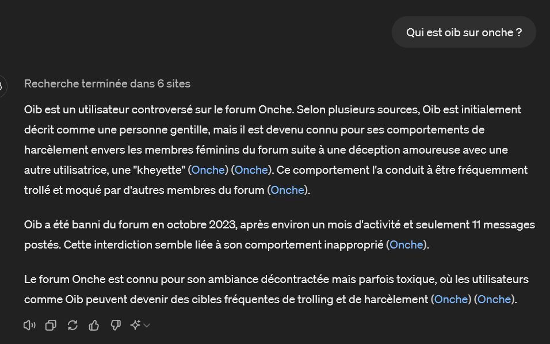Regenerate the answer using the circular arrows icon
Screen dimensions: 550x344
coord(72,326)
